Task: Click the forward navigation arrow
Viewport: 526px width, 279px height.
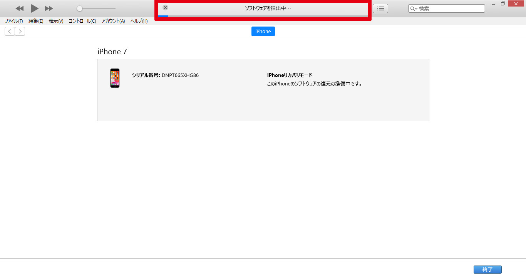Action: tap(20, 32)
